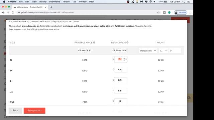The image size is (214, 120).
Task: Open Spotlight search icon
Action: 184,2
